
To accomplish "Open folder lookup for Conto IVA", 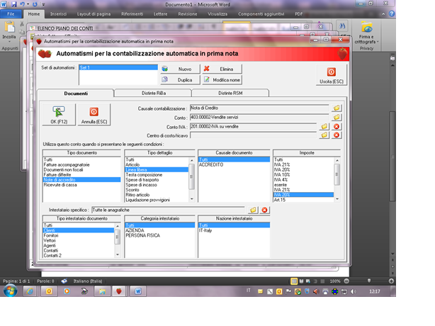I will 324,127.
